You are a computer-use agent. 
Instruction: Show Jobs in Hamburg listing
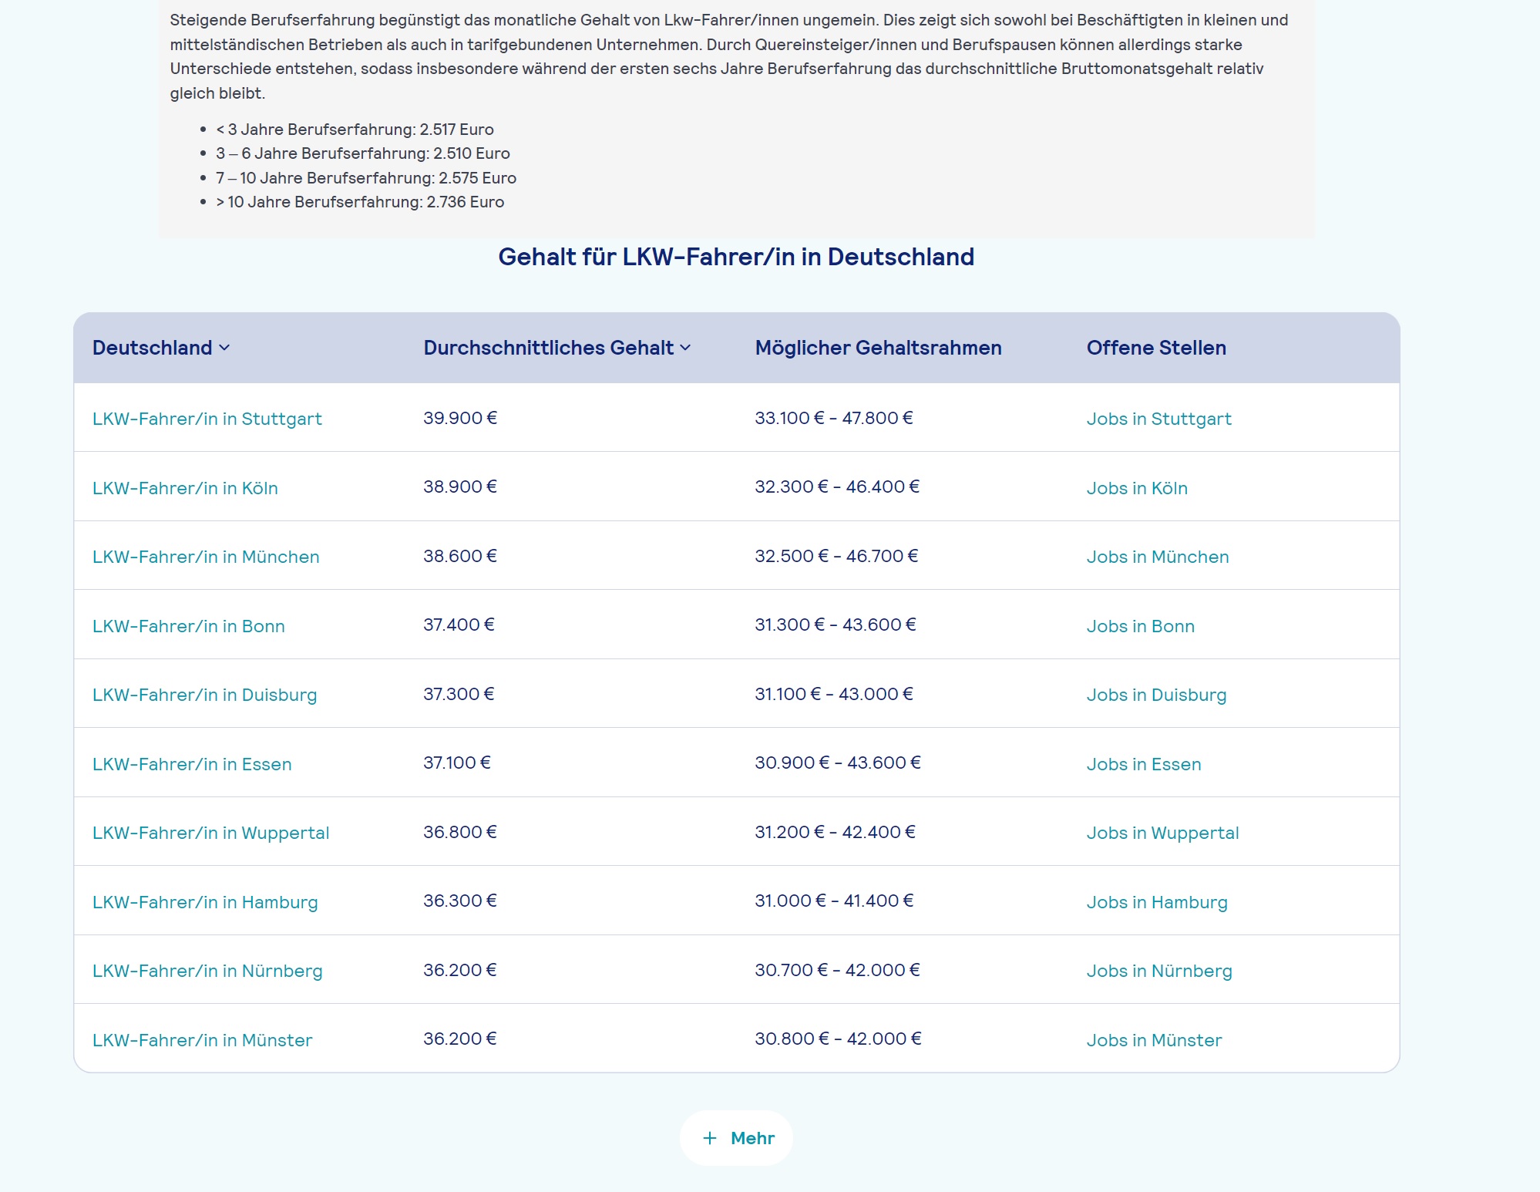coord(1156,902)
